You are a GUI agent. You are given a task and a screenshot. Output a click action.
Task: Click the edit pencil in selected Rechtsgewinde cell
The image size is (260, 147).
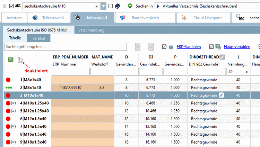click(x=221, y=95)
